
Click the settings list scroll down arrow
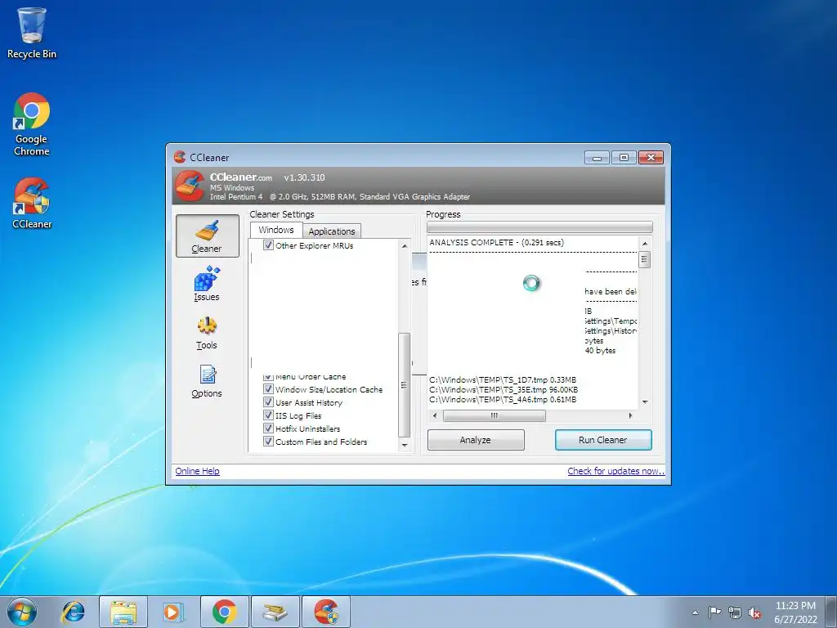(404, 444)
